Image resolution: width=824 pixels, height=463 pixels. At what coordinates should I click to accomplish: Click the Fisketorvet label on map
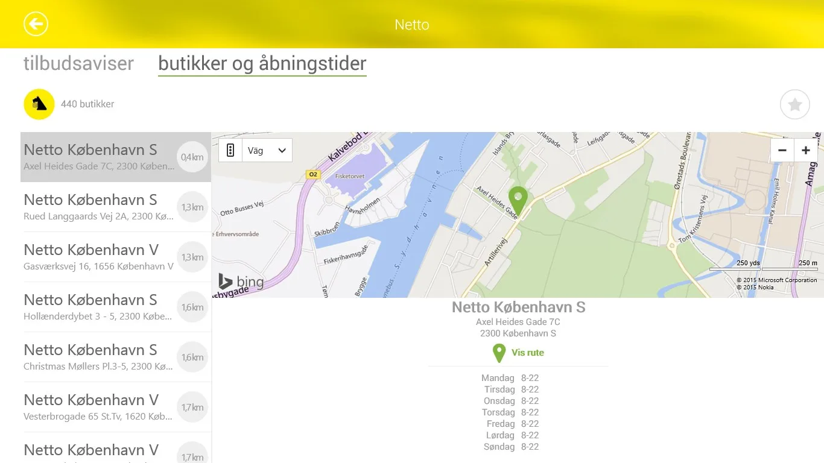coord(349,177)
